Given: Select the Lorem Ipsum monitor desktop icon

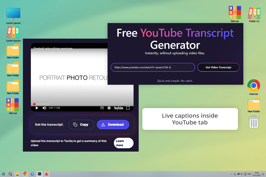Looking at the screenshot, I should tap(14, 16).
